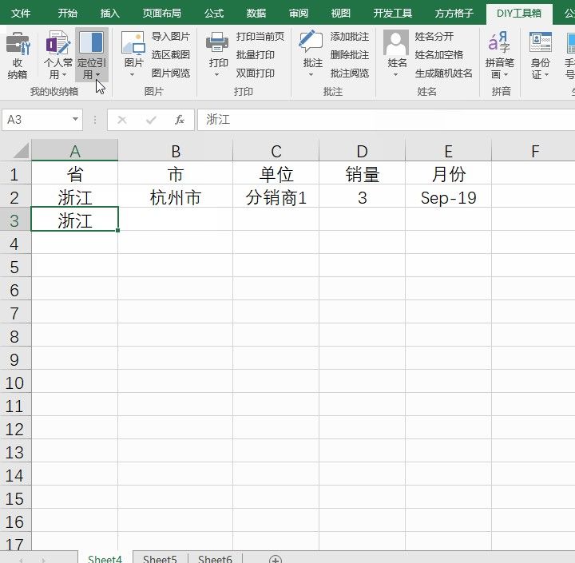Select row 10 header
The height and width of the screenshot is (563, 575).
click(14, 383)
